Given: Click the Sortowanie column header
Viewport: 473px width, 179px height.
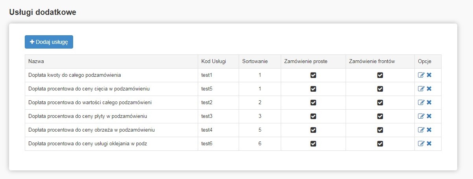Looking at the screenshot, I should pos(255,61).
